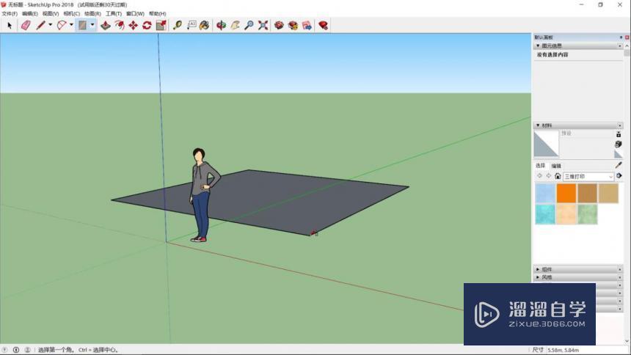Switch to the 编辑 materials tab
Image resolution: width=631 pixels, height=355 pixels.
[556, 166]
